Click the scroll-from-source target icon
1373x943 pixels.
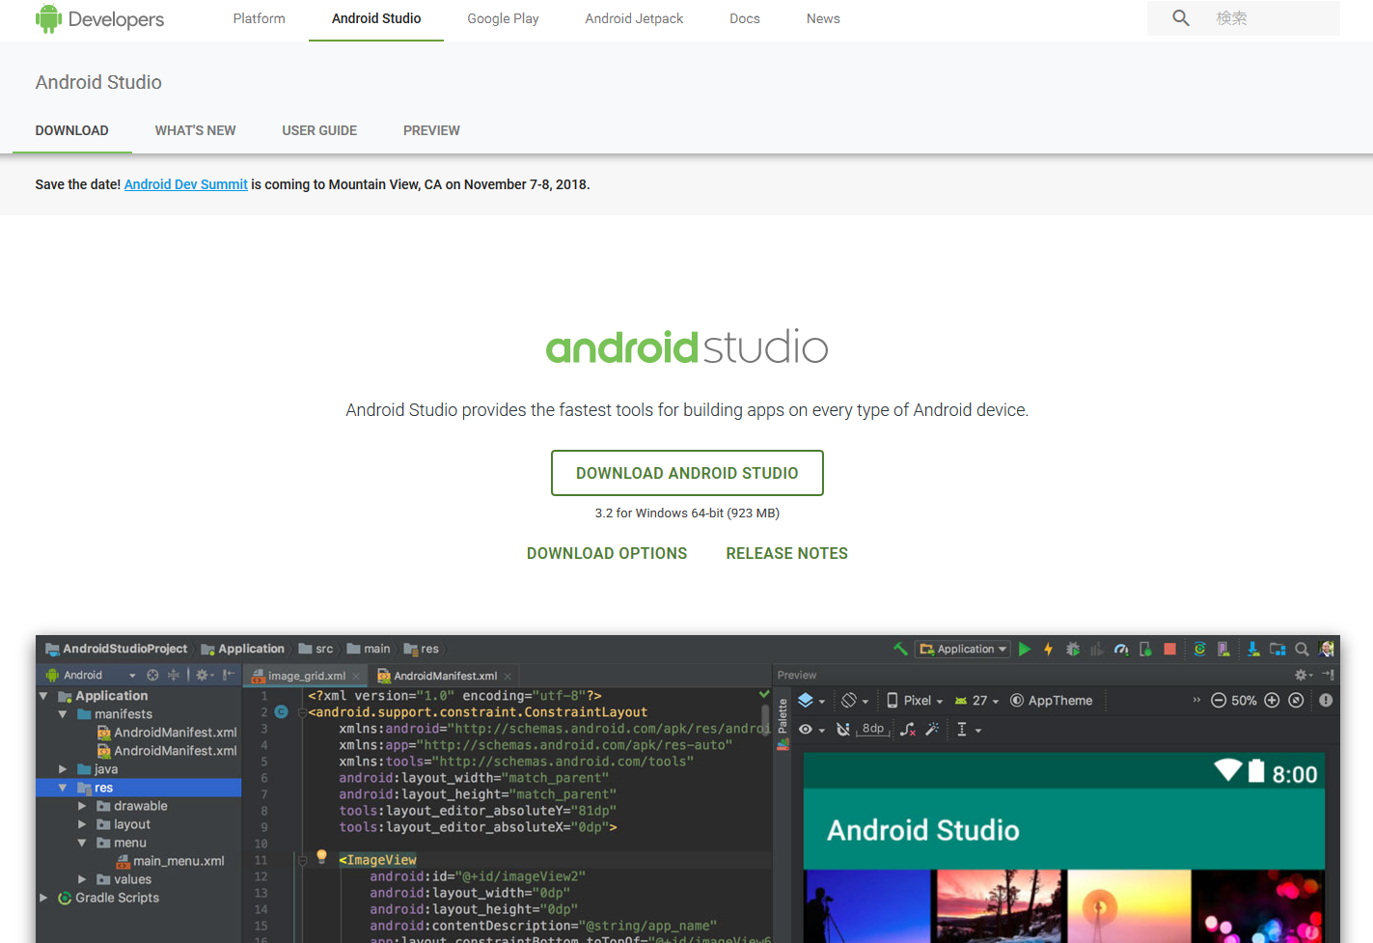coord(152,675)
